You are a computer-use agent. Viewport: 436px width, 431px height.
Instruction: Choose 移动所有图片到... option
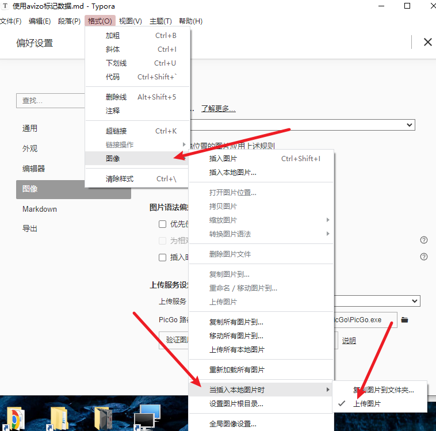coord(261,336)
